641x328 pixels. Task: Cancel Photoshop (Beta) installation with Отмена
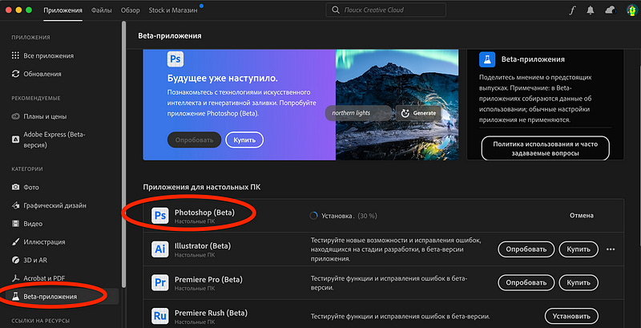coord(582,216)
